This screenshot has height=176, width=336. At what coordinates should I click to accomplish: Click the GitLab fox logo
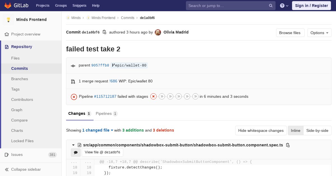(8, 5)
